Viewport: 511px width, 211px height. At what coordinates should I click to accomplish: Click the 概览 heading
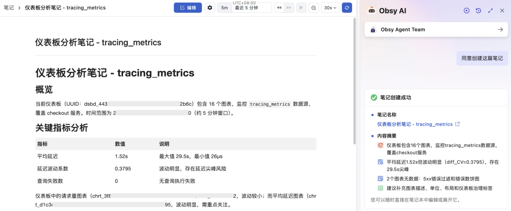click(44, 89)
